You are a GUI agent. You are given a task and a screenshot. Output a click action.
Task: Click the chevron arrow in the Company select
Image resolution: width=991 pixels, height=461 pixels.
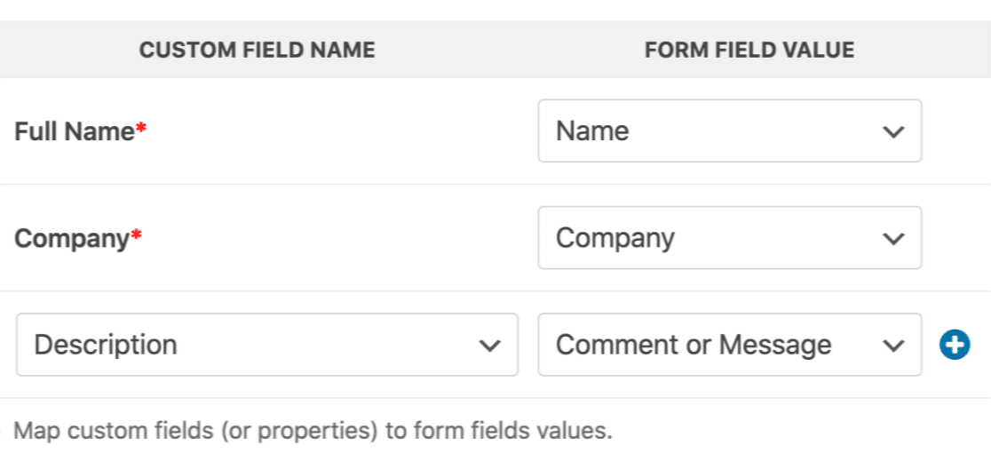(892, 239)
